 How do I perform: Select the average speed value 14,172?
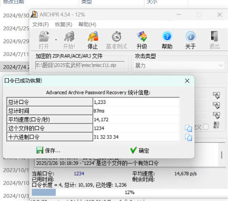[x=101, y=119]
